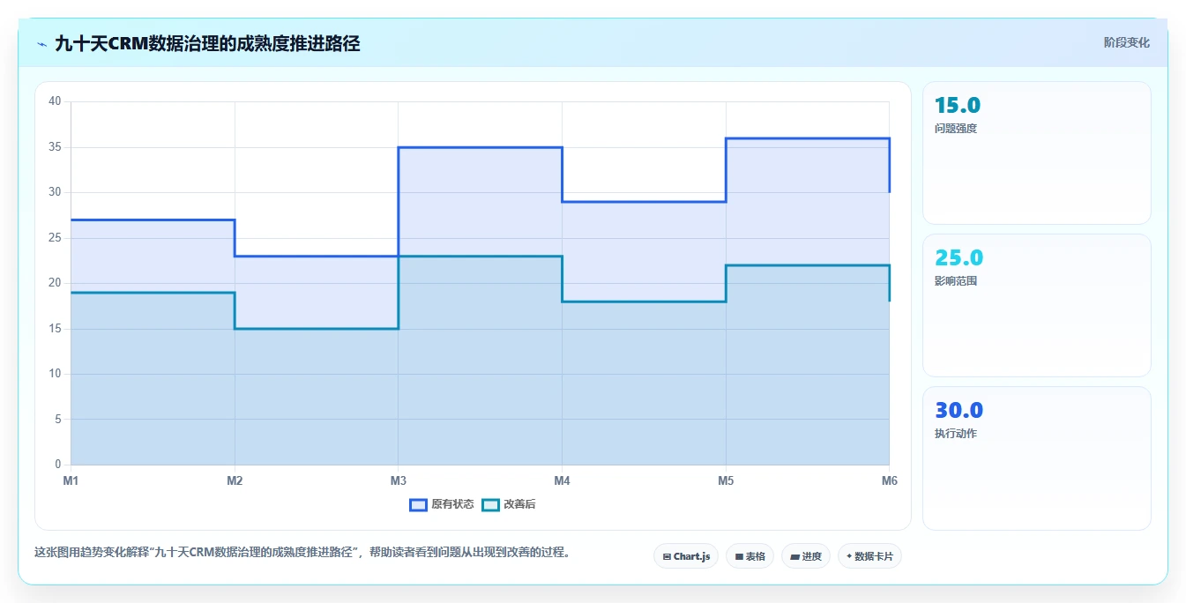Click the M4 x-axis label

coord(562,480)
